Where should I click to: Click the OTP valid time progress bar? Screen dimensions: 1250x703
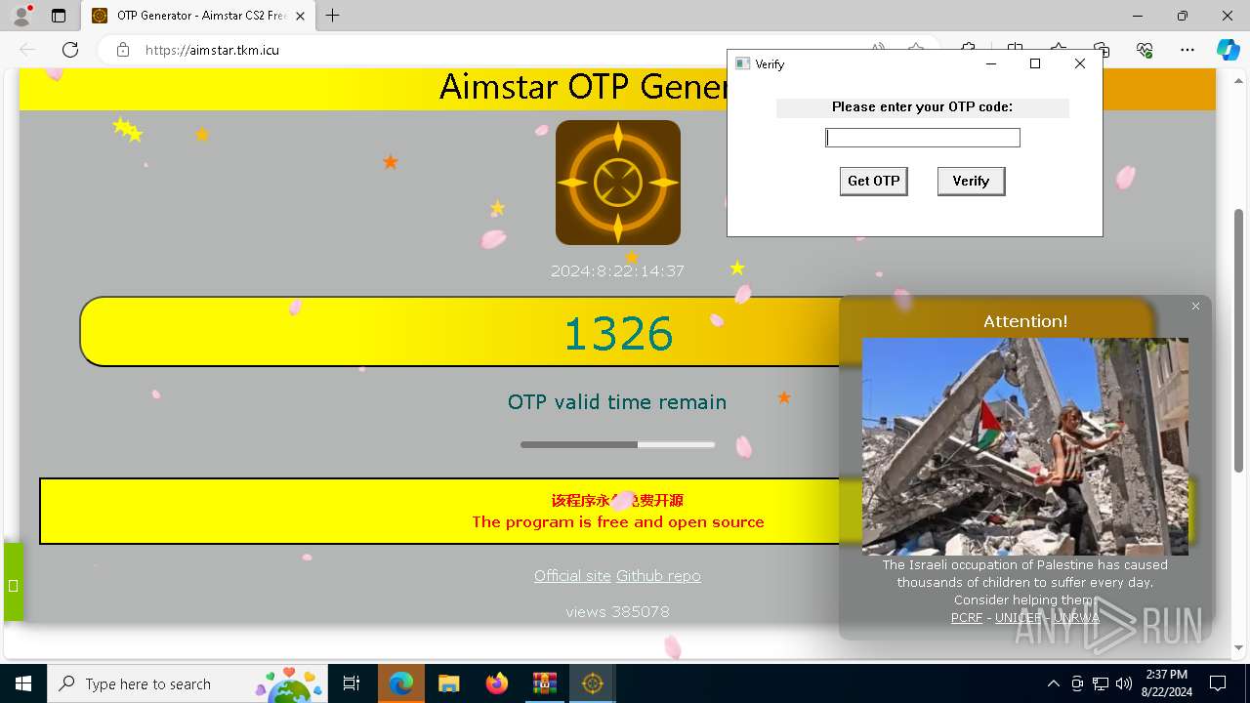coord(618,444)
